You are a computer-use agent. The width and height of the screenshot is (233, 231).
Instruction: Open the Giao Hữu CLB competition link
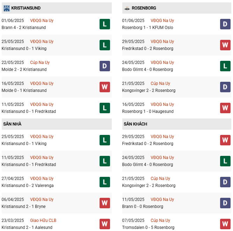tap(43, 220)
